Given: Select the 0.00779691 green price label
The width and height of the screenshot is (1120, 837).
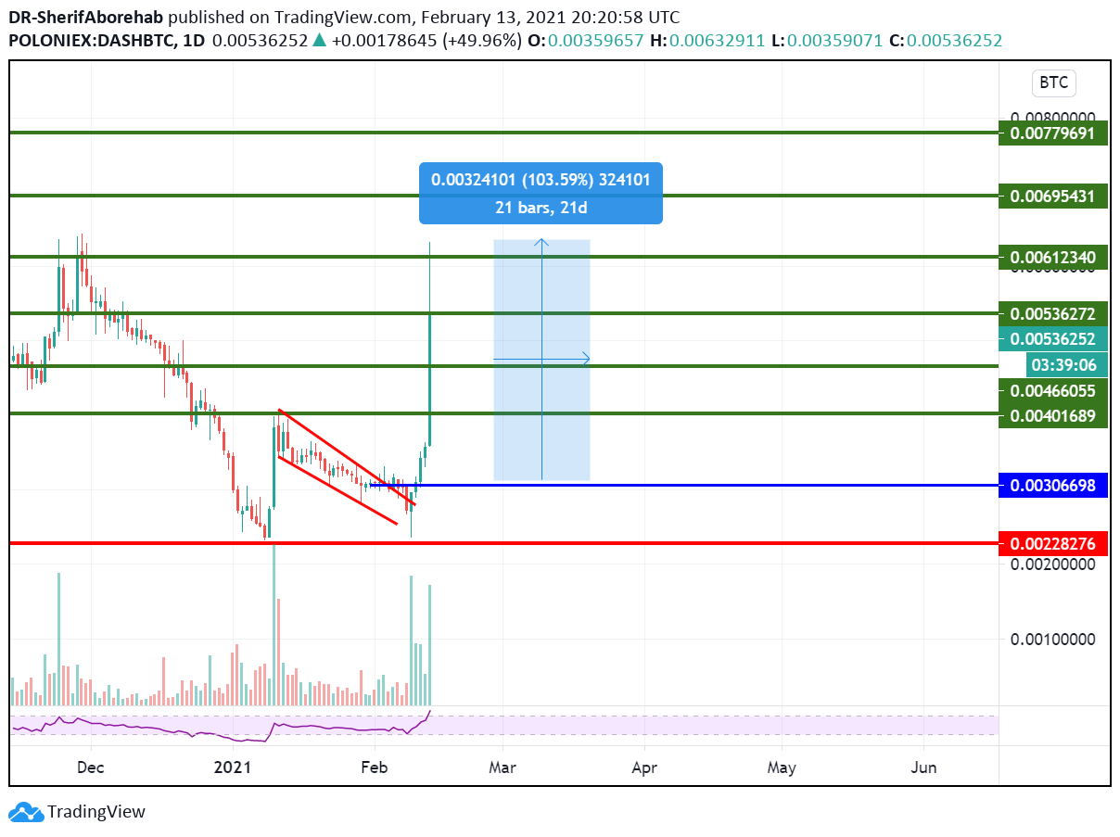Looking at the screenshot, I should click(x=1053, y=133).
